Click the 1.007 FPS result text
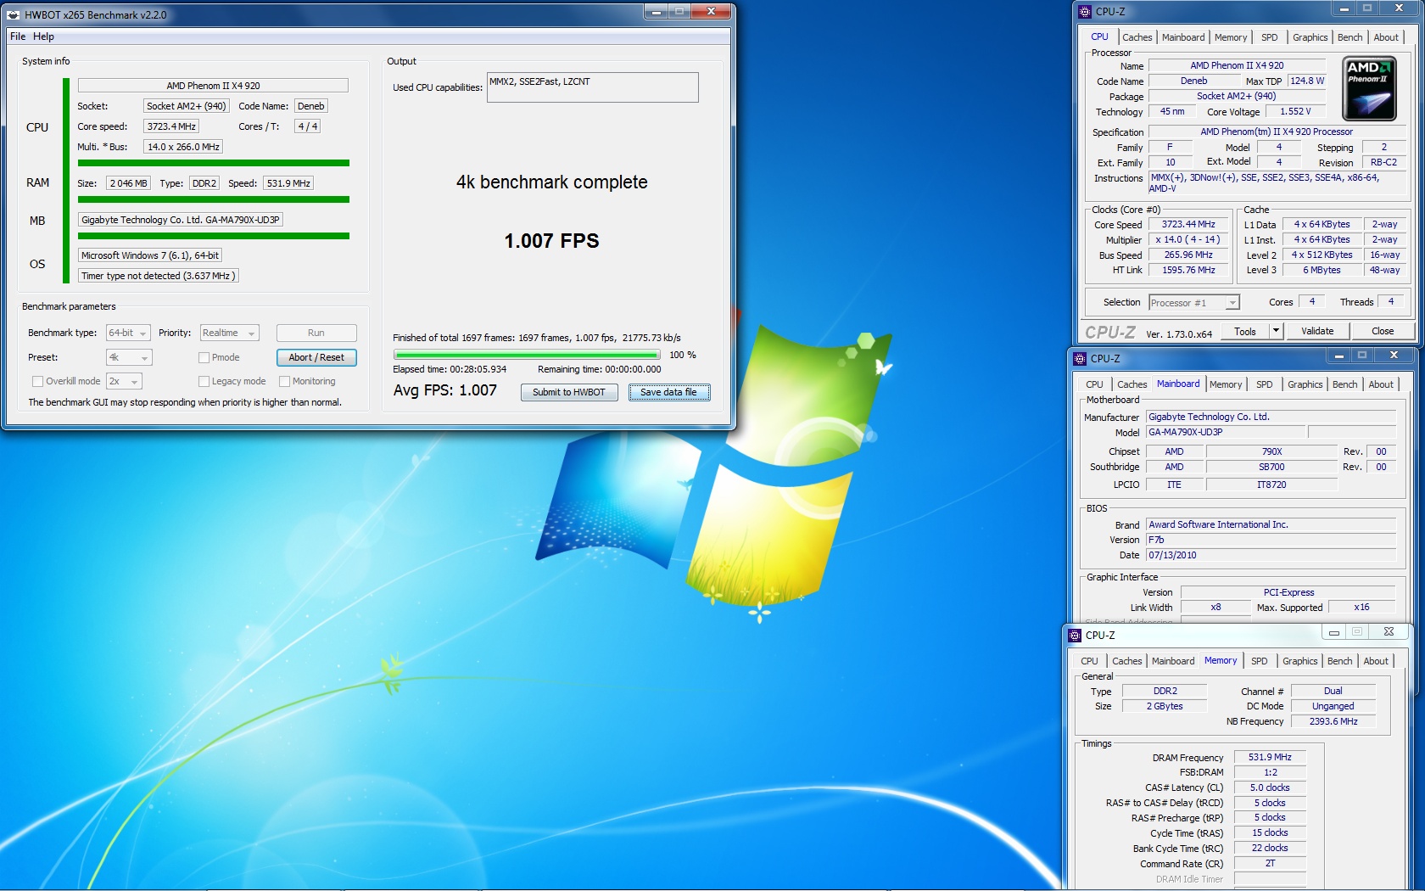1425x891 pixels. [x=551, y=241]
